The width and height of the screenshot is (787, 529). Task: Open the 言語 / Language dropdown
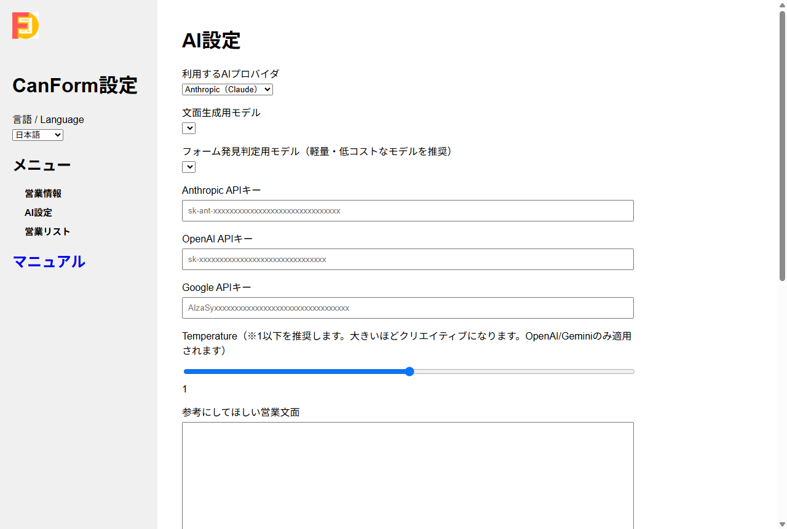pos(38,135)
